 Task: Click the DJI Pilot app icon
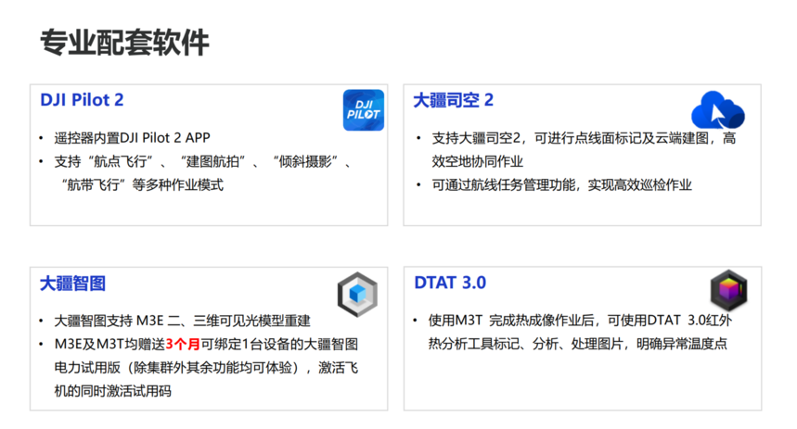click(x=364, y=110)
